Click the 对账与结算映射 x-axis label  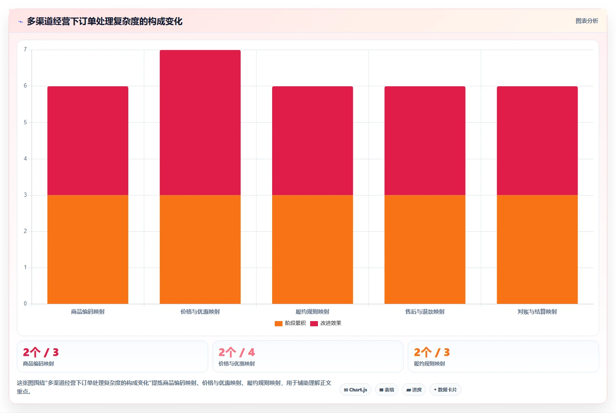click(x=537, y=312)
